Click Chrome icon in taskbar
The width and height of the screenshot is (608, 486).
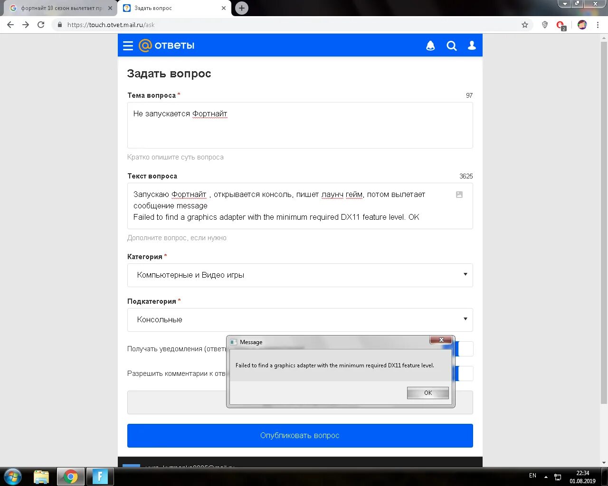pos(71,477)
